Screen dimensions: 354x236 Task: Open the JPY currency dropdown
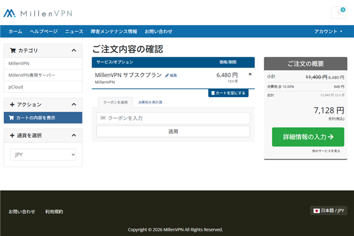coord(43,155)
